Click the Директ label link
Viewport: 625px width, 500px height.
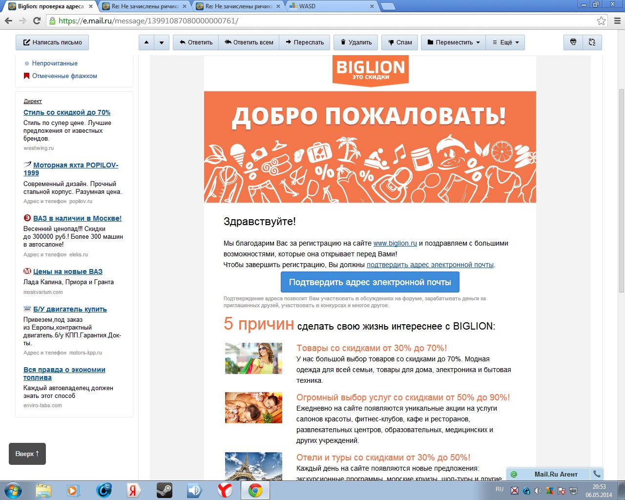[33, 101]
